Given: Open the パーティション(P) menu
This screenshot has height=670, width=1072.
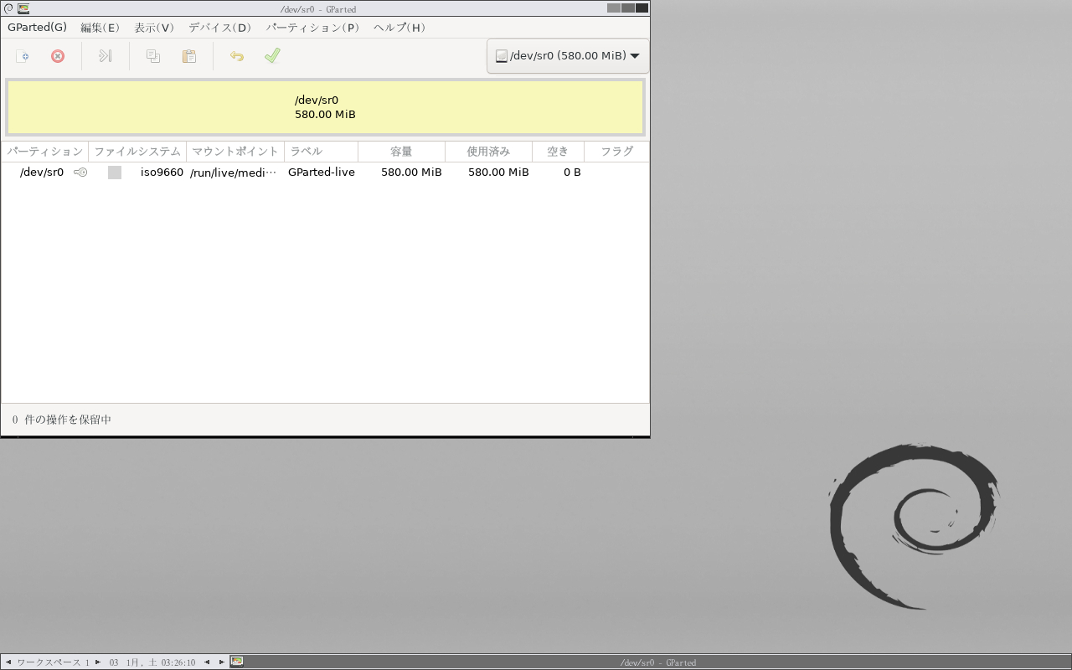Looking at the screenshot, I should pyautogui.click(x=312, y=28).
